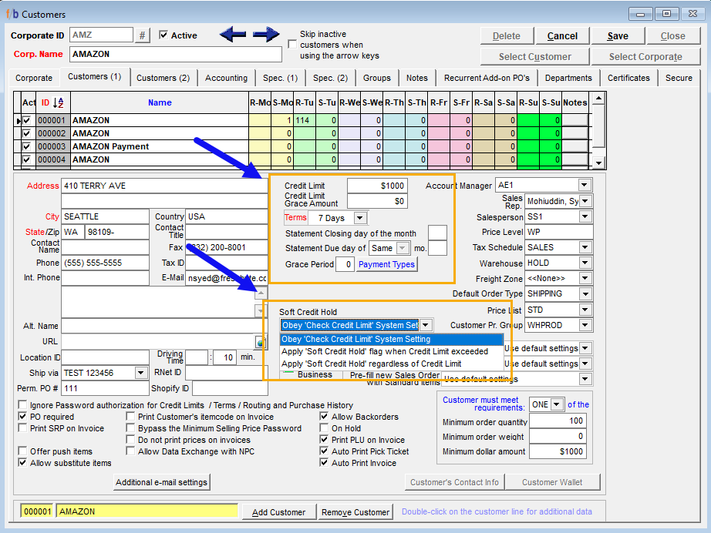
Task: Click into the Credit Limit field
Action: (377, 186)
